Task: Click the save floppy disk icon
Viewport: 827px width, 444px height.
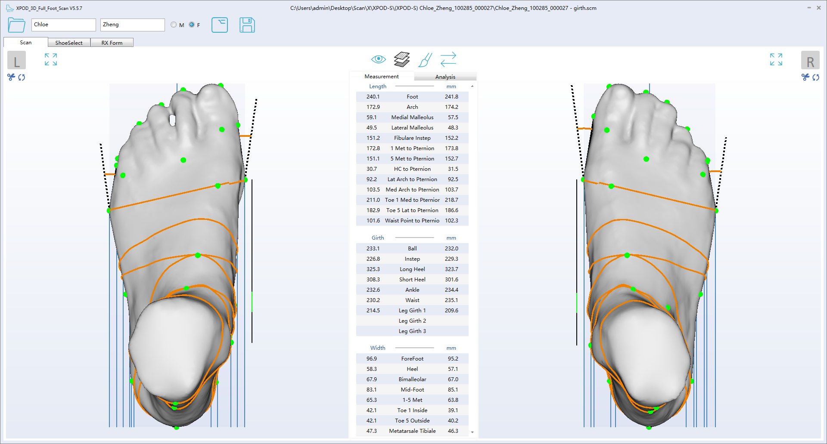Action: [247, 25]
